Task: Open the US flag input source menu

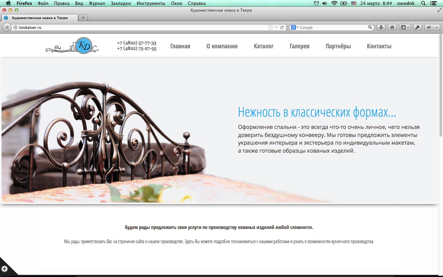Action: pos(354,3)
